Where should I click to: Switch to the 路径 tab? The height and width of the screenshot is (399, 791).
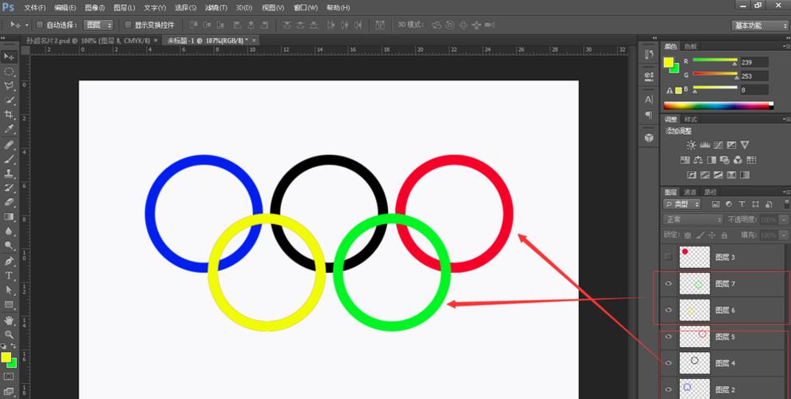[710, 192]
